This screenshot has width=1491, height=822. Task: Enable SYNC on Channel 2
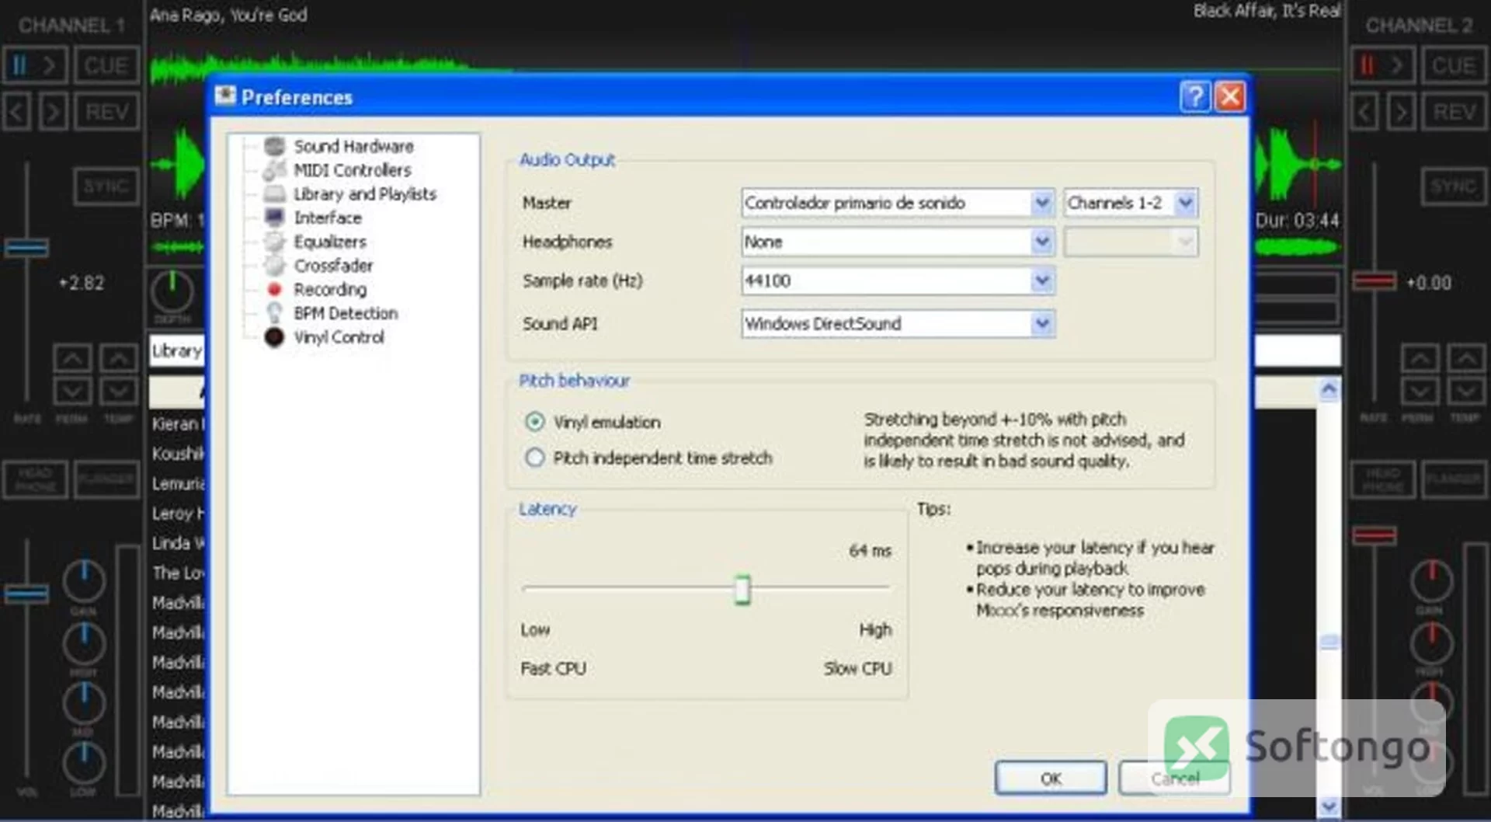click(x=1454, y=186)
